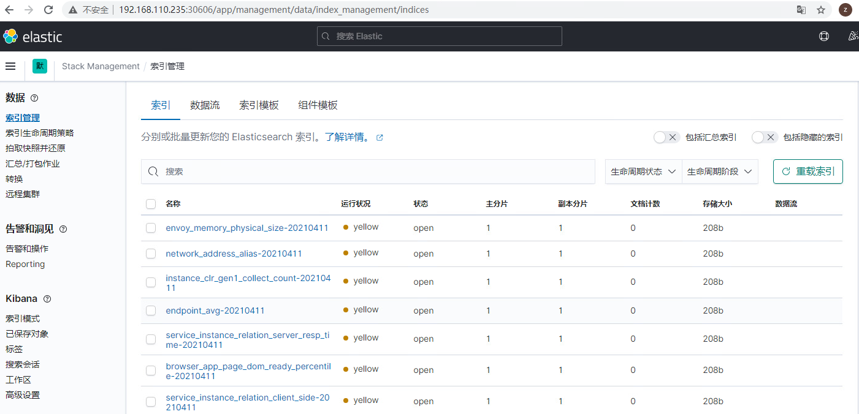Click help icon beside Kibana heading
Image resolution: width=859 pixels, height=414 pixels.
pos(47,299)
